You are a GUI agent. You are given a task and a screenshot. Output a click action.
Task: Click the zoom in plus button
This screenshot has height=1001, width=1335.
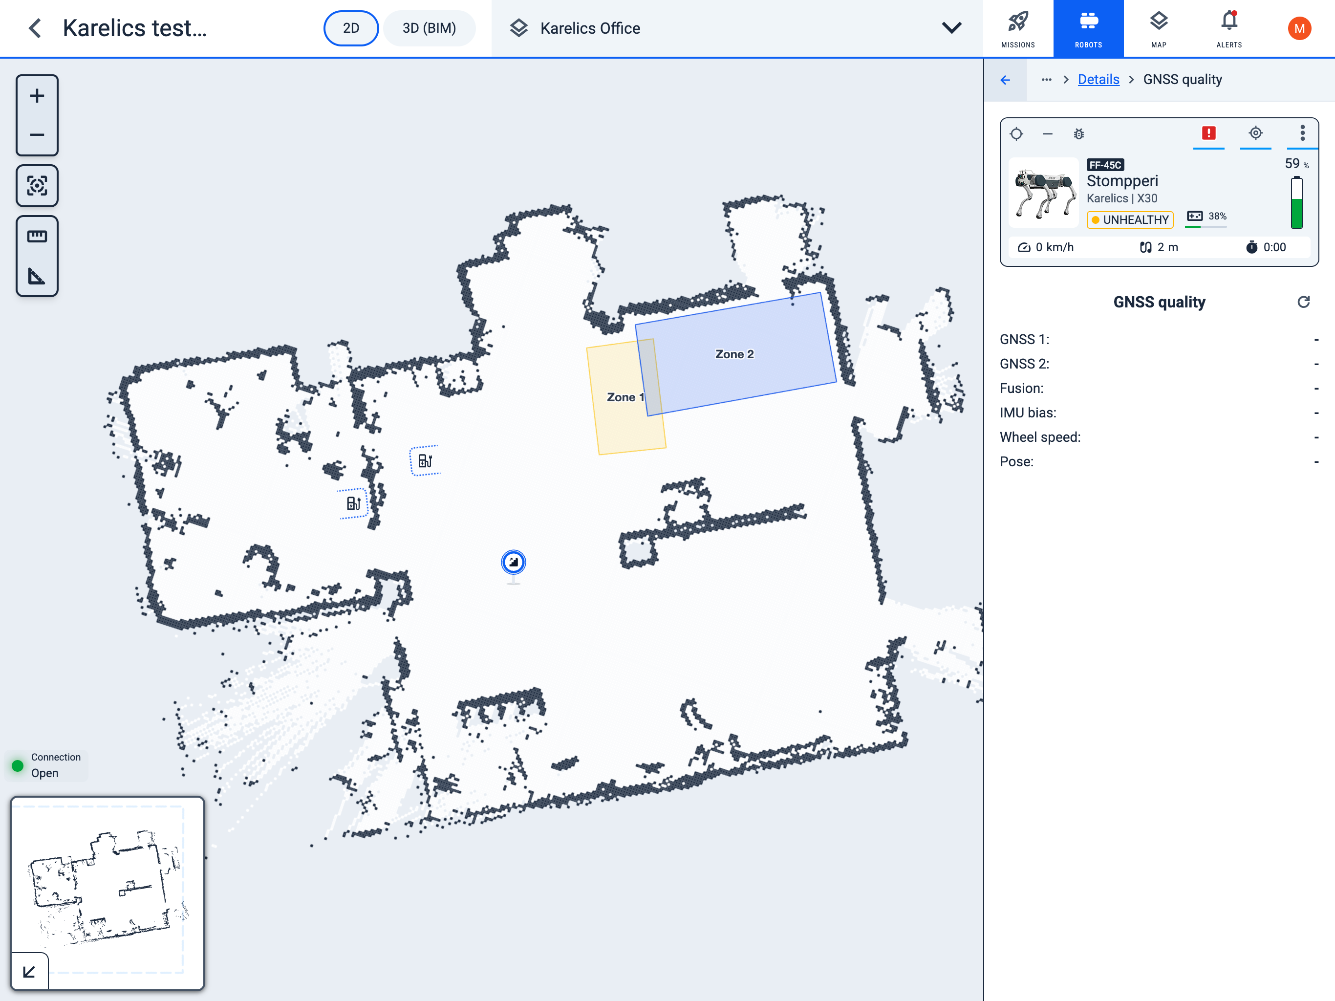(37, 96)
